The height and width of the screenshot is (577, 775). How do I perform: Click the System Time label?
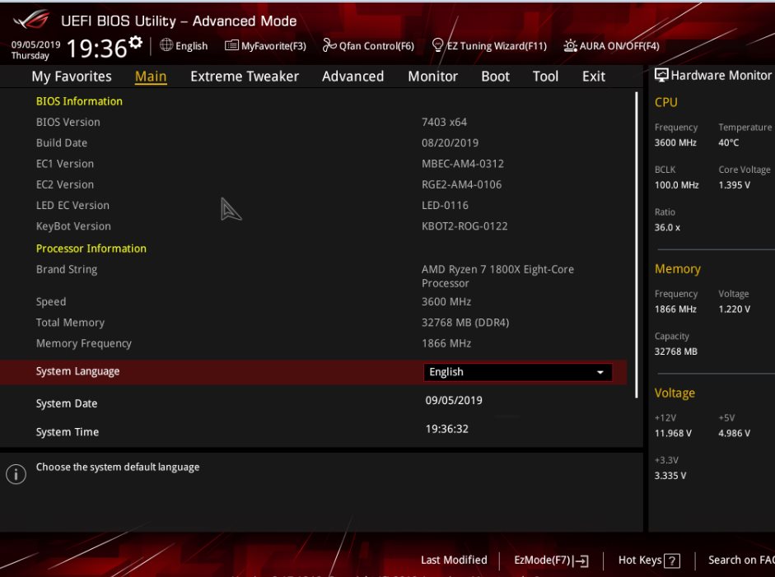point(68,432)
